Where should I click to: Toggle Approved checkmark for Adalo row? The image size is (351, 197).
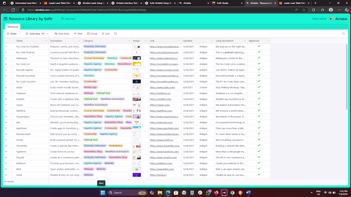tap(259, 87)
